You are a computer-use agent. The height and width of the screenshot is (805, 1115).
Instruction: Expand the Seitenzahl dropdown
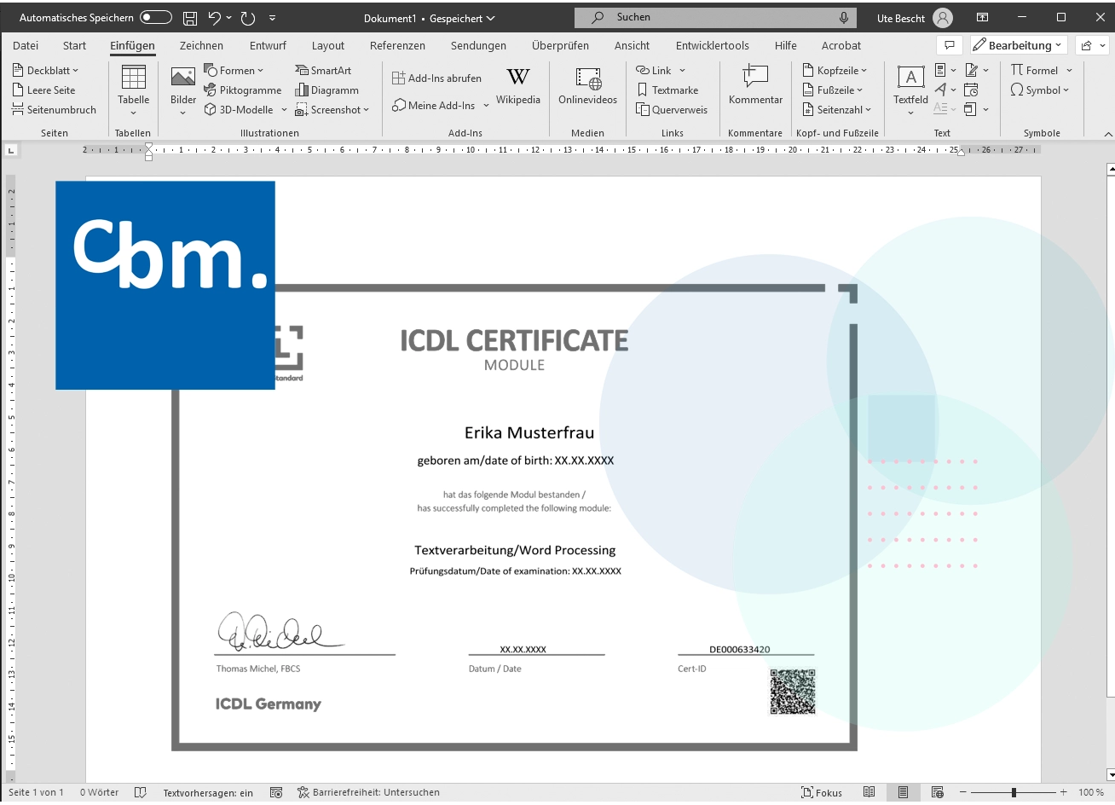[x=869, y=110]
